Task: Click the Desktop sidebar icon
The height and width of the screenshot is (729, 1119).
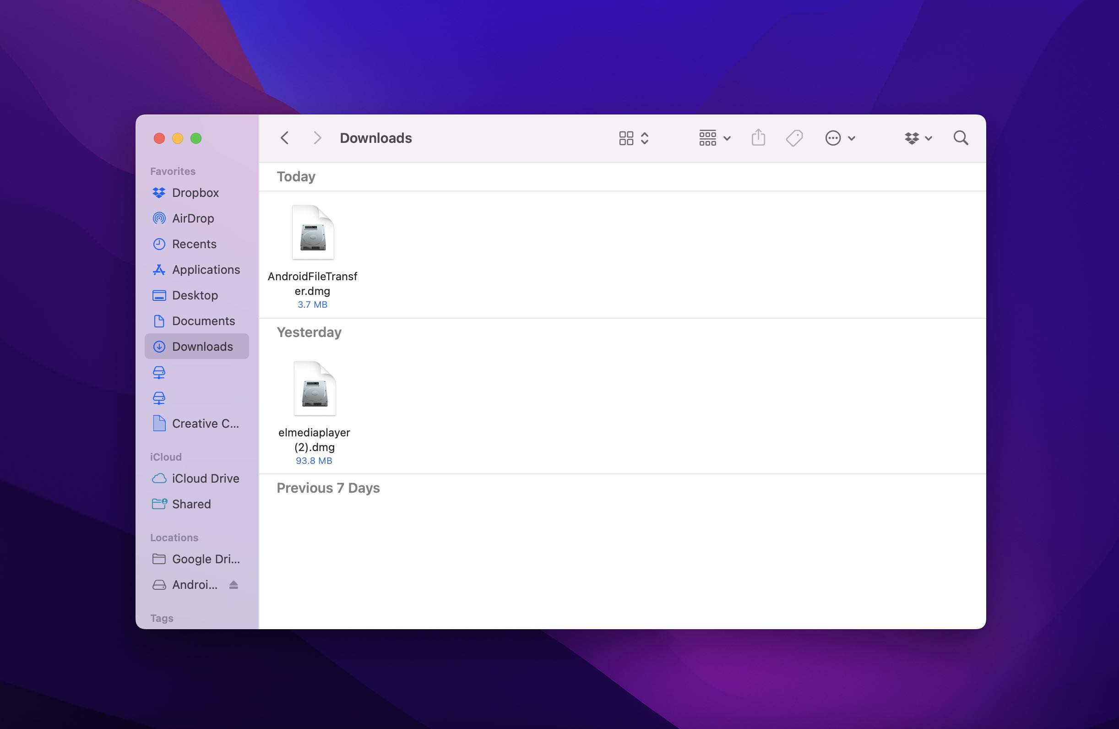Action: tap(159, 295)
